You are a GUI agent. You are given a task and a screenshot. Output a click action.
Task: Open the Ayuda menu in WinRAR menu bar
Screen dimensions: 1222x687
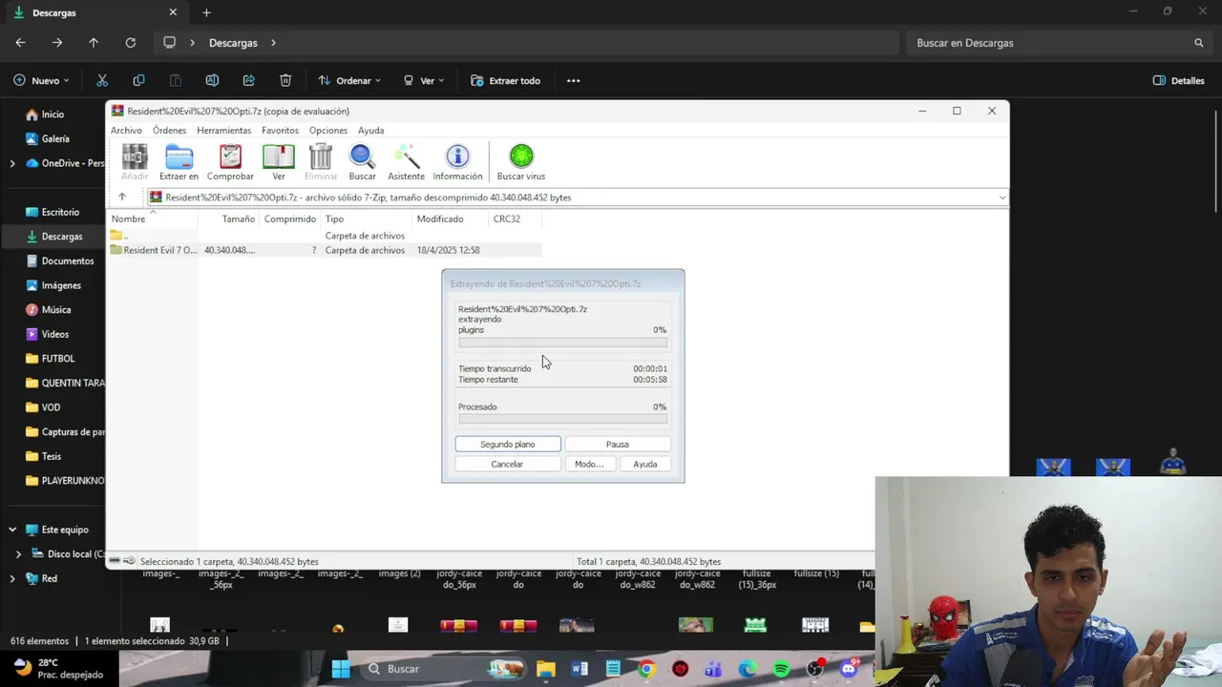(370, 131)
